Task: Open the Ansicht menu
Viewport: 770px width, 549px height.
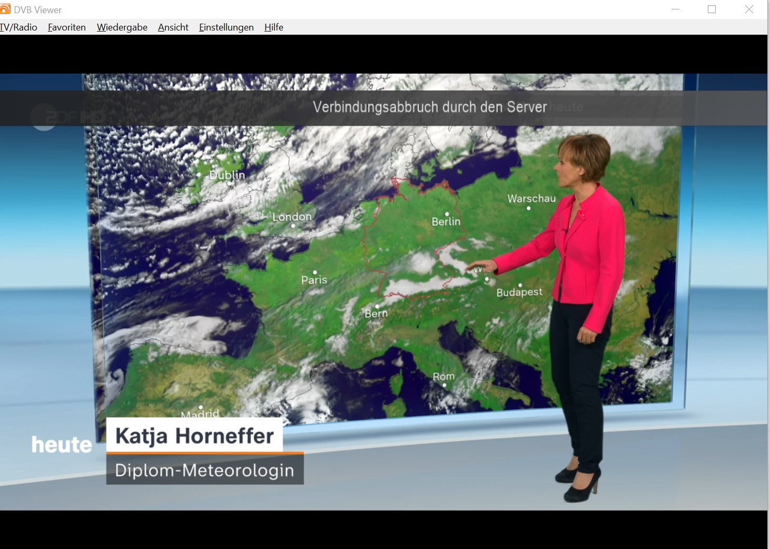Action: tap(173, 27)
